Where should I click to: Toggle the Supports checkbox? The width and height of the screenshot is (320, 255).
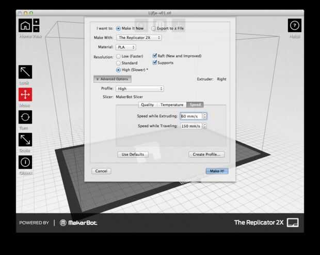pyautogui.click(x=155, y=63)
